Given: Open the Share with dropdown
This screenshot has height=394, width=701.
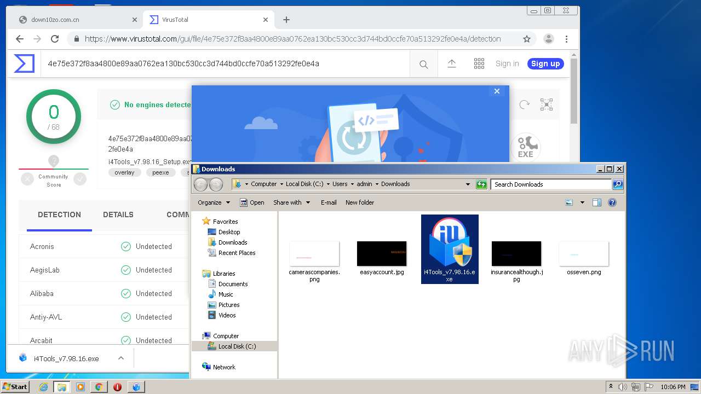Looking at the screenshot, I should 291,202.
